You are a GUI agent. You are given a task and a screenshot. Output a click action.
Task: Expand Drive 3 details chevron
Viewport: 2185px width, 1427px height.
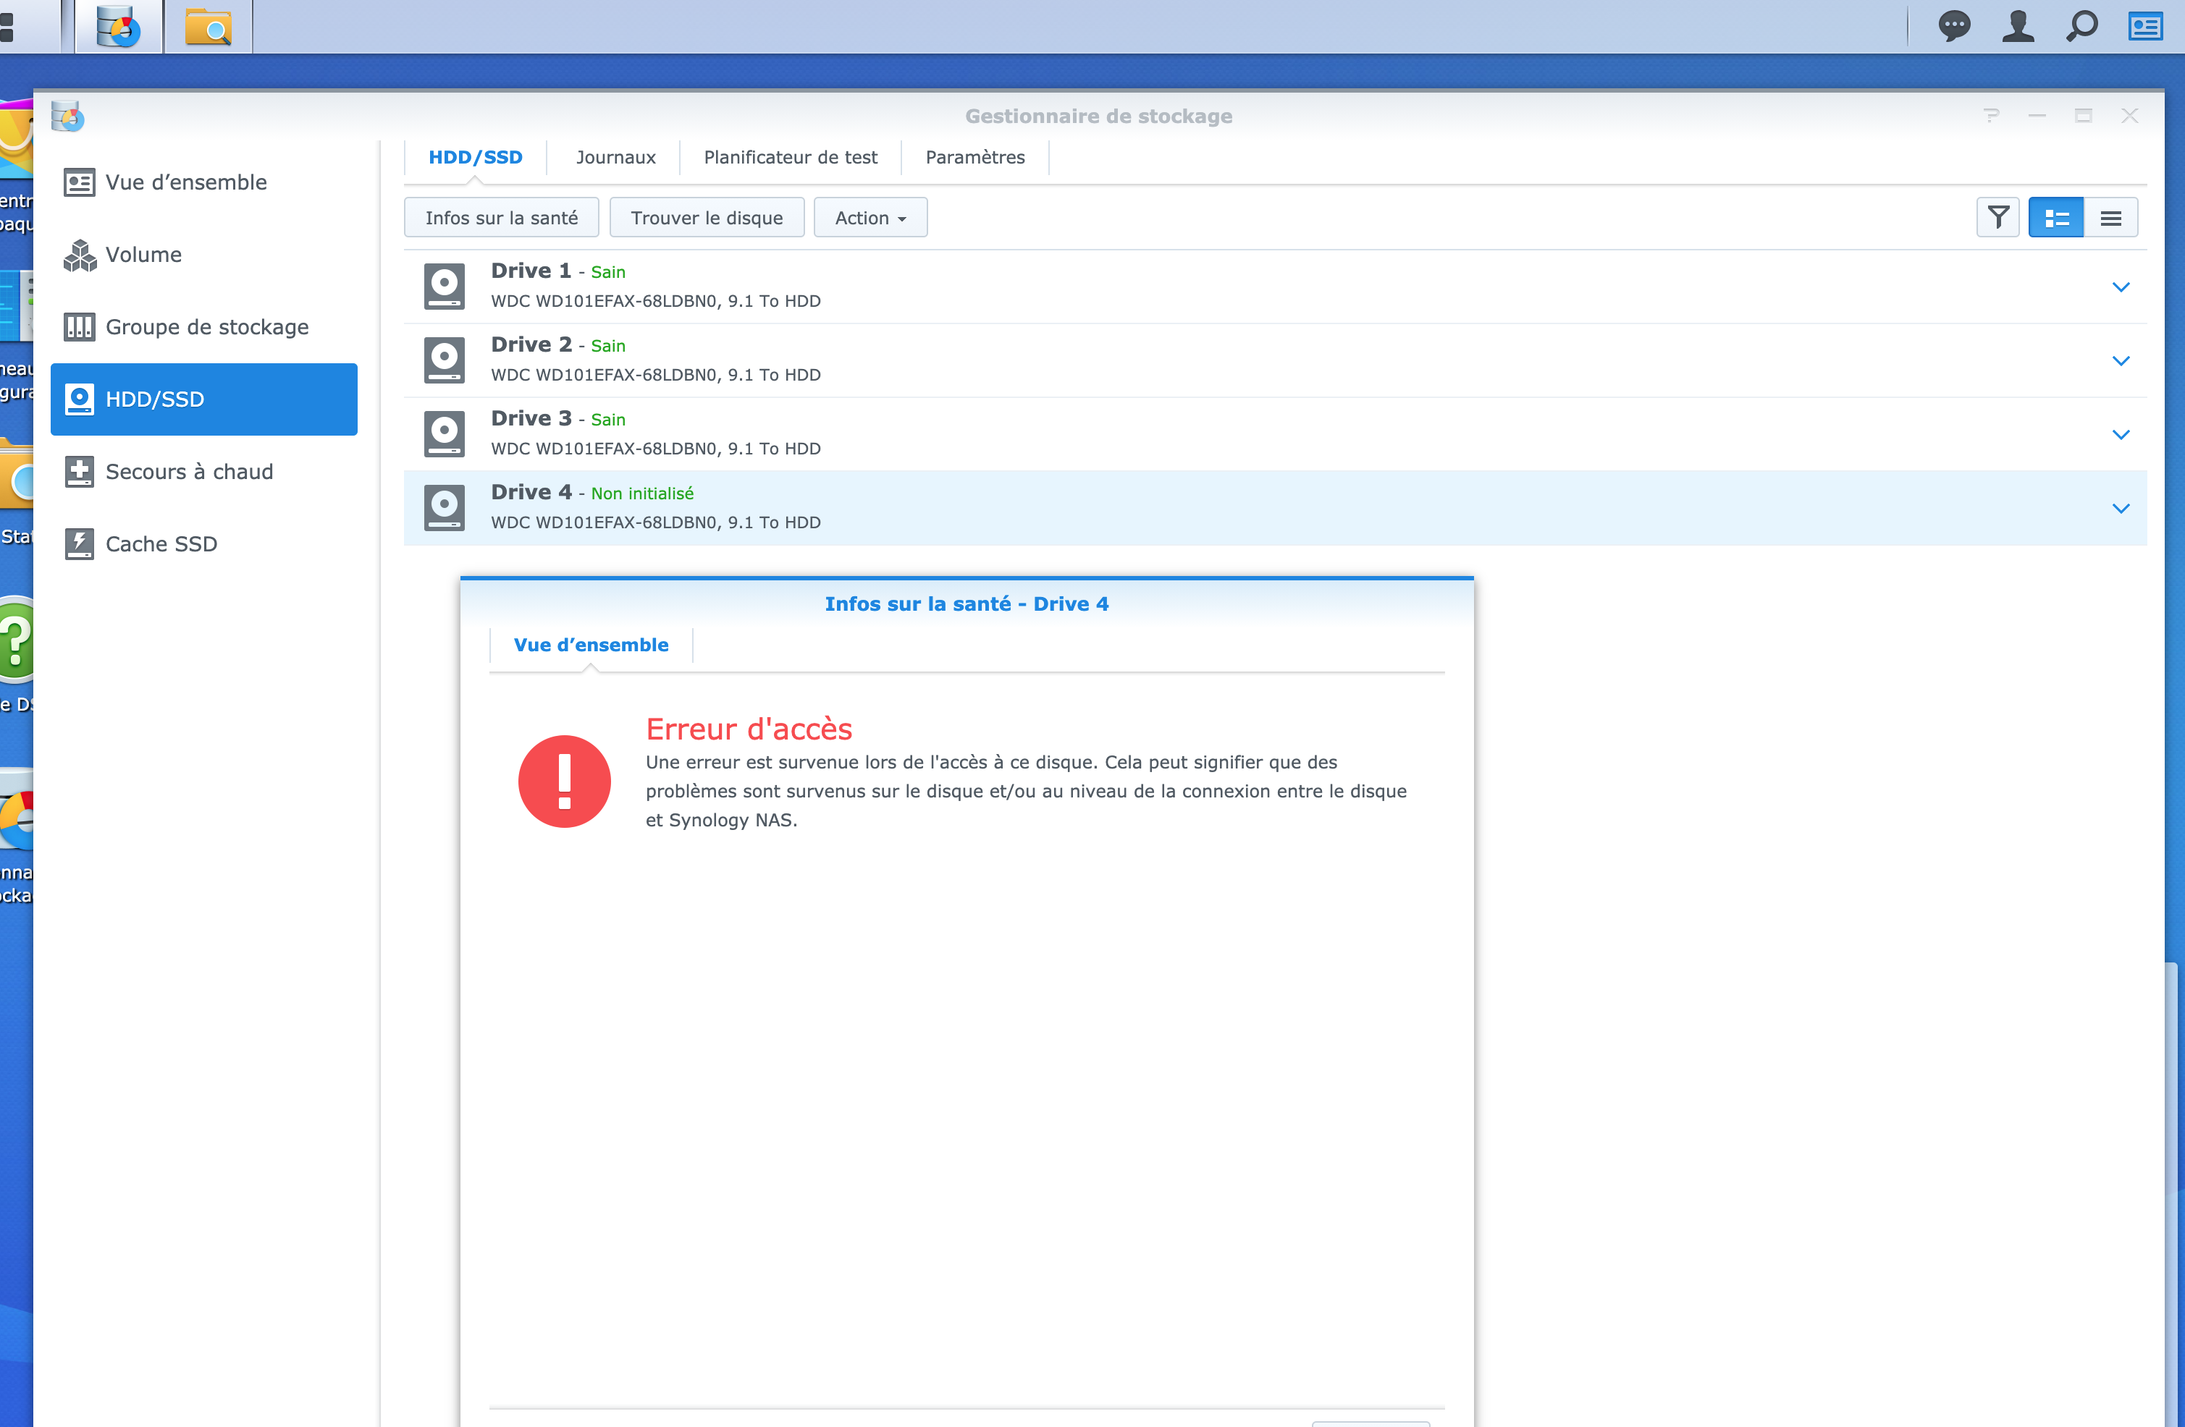pyautogui.click(x=2121, y=435)
